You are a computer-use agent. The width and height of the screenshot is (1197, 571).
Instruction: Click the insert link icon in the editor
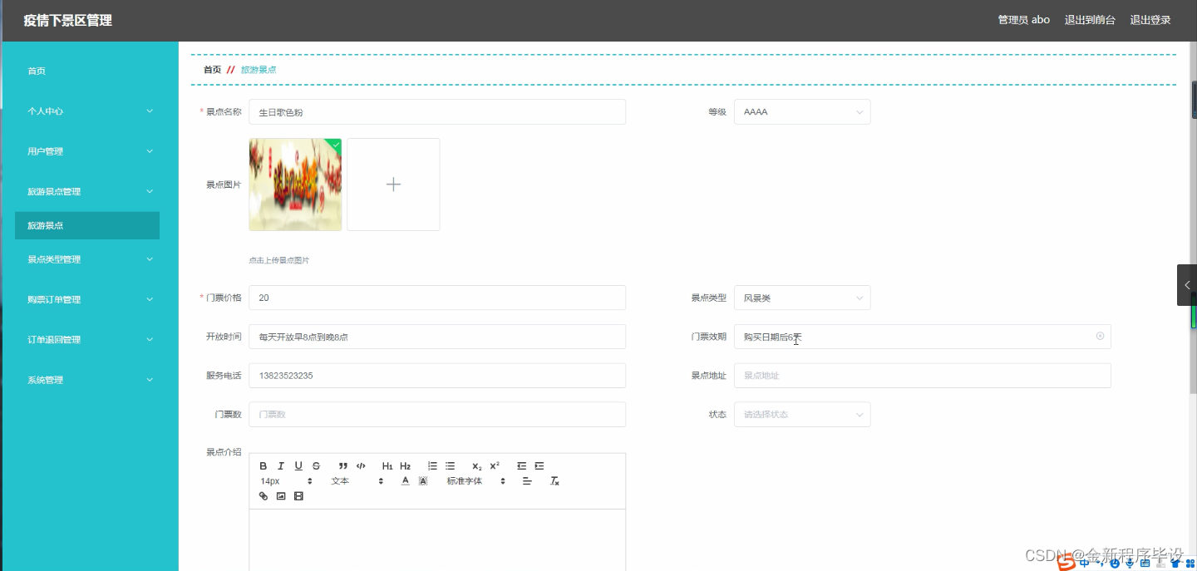point(264,495)
